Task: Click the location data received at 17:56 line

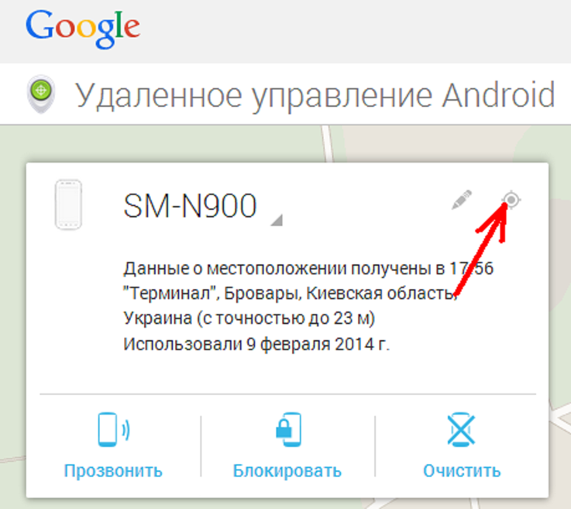Action: click(x=308, y=269)
